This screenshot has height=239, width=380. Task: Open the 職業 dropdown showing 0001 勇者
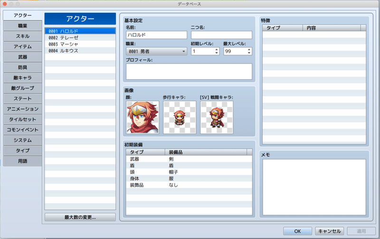click(156, 51)
